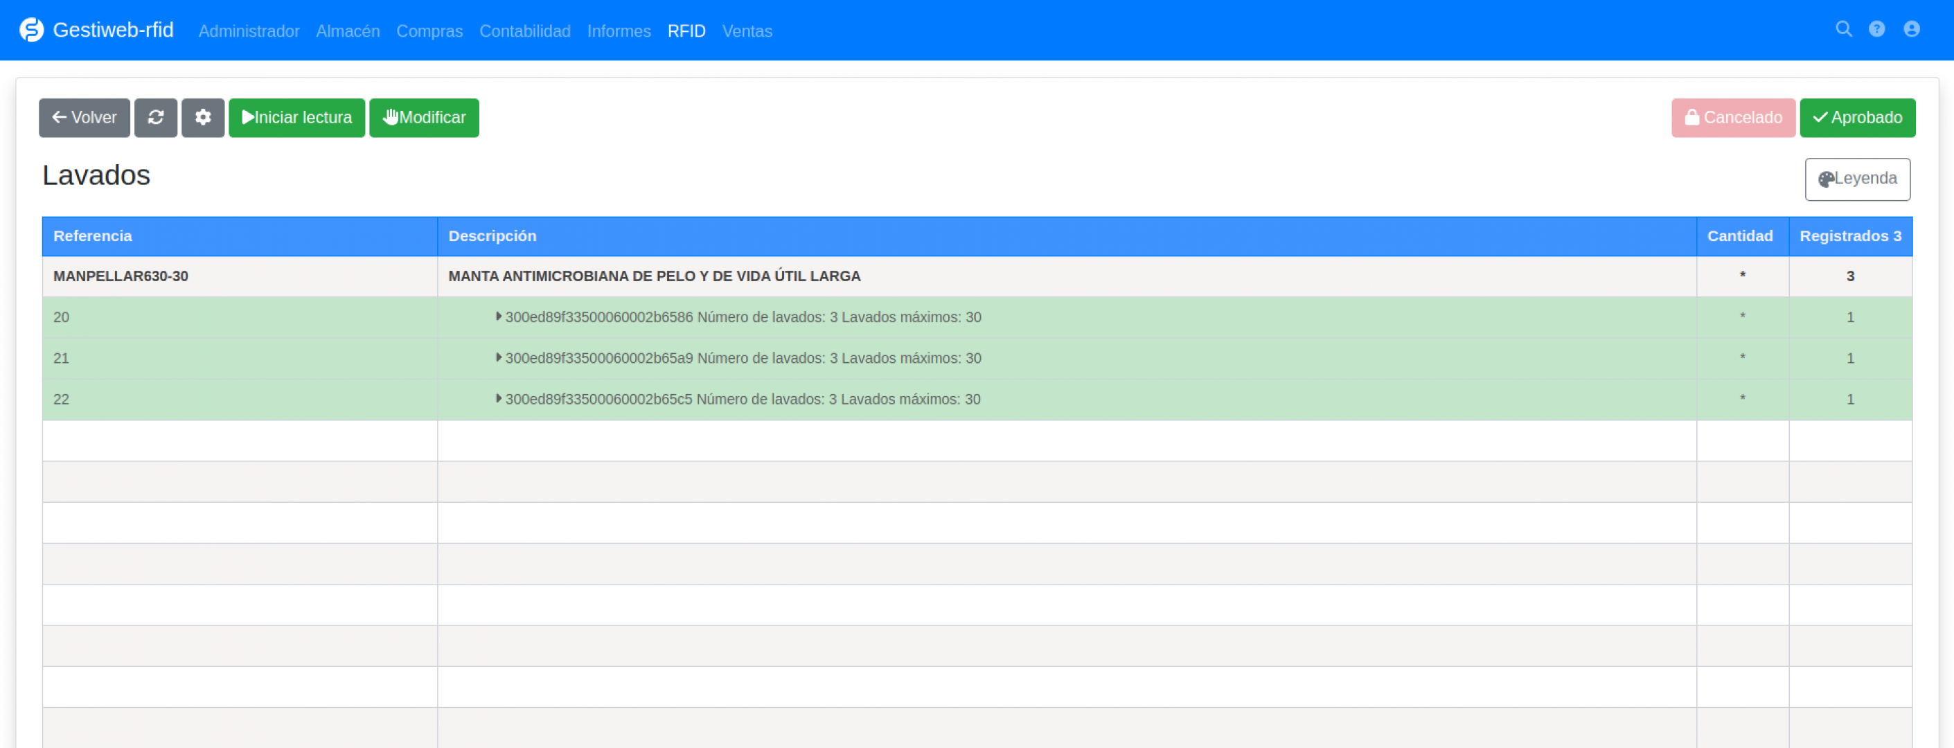Open the Almacén menu
Viewport: 1954px width, 748px height.
pos(348,31)
